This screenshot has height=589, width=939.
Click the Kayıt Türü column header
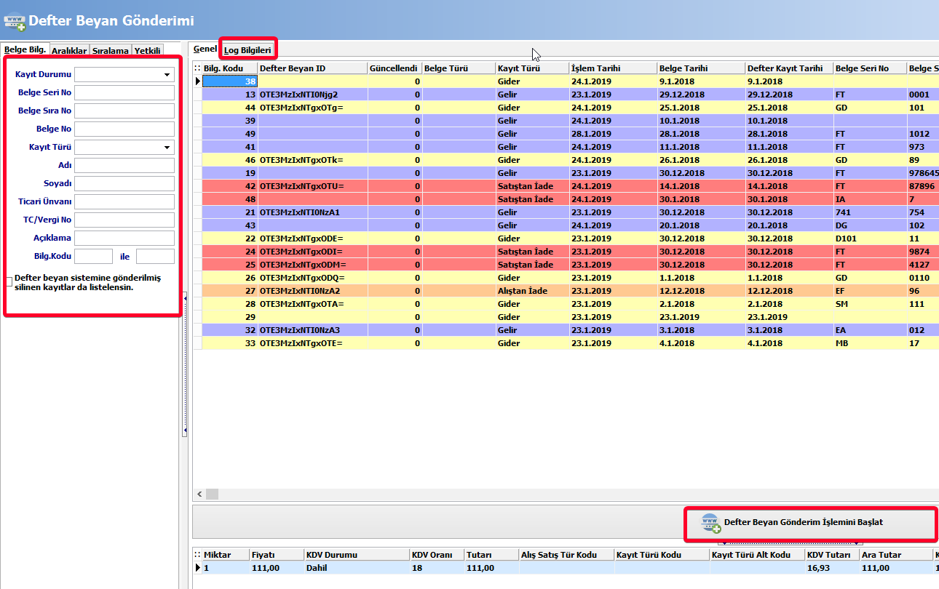pyautogui.click(x=532, y=68)
